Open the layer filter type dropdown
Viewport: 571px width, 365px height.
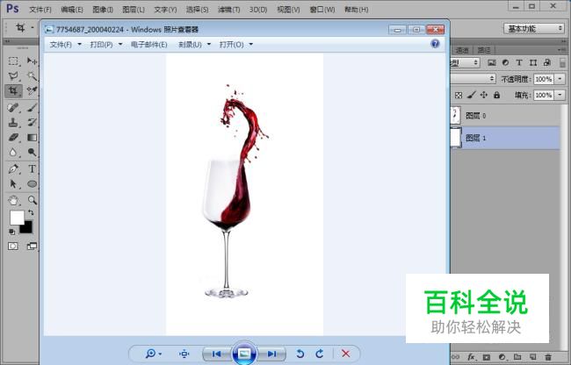click(465, 62)
